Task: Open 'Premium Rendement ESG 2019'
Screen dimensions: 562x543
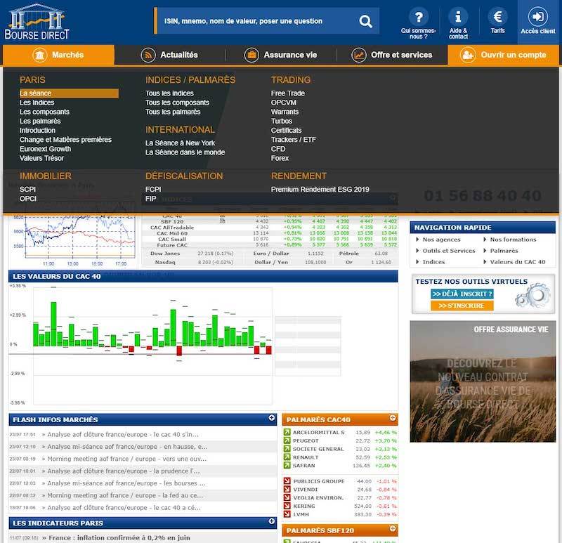Action: click(x=320, y=189)
